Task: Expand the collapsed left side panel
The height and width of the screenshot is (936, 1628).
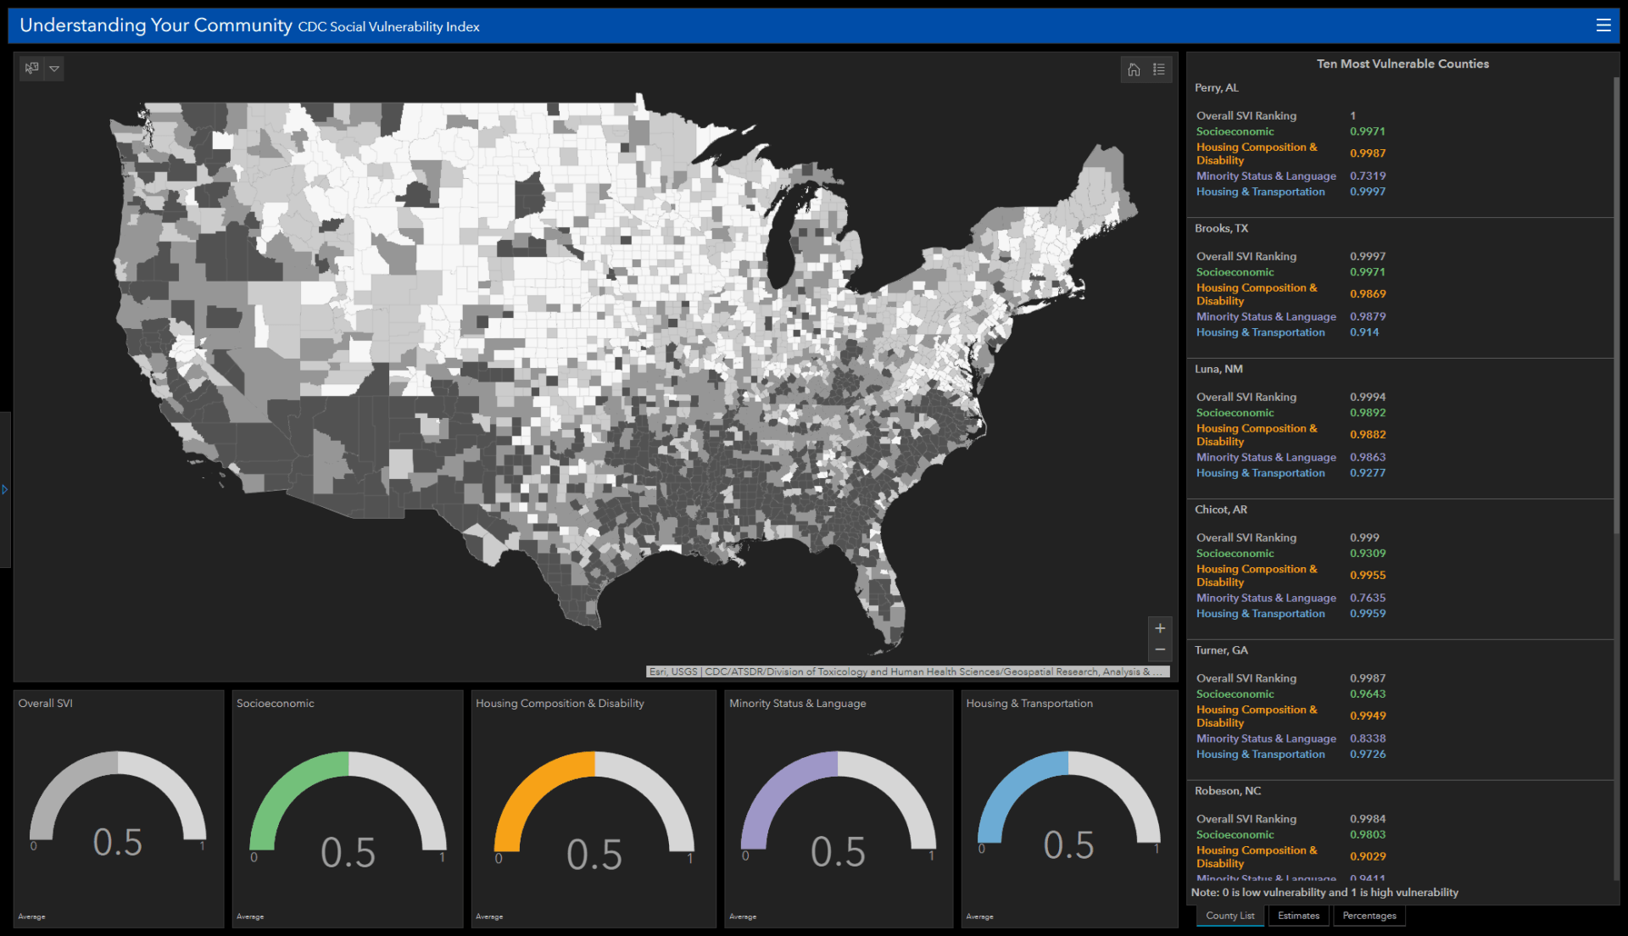Action: click(x=5, y=489)
